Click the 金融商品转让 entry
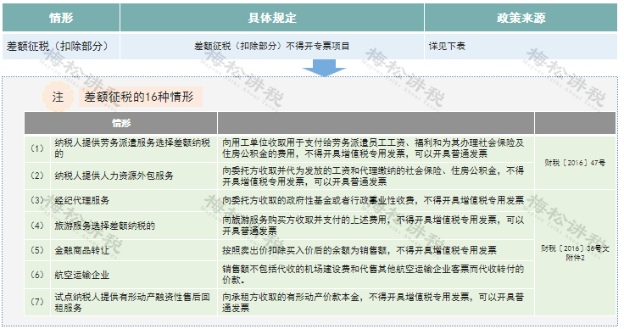624x329 pixels. (82, 250)
